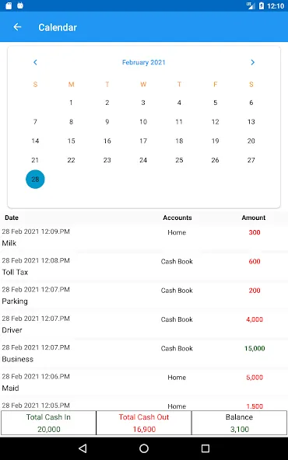Go to previous month with left chevron
288x460 pixels.
[35, 62]
